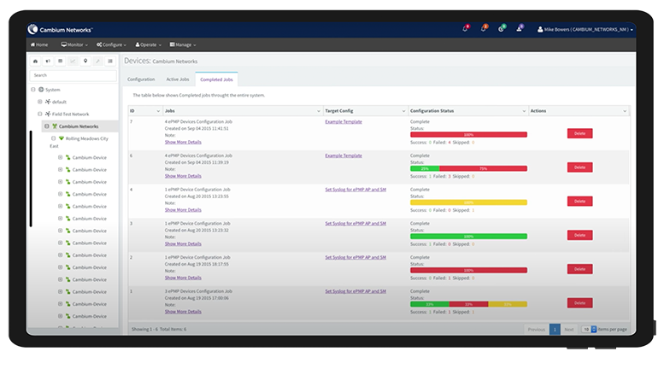Delete job ID 6
The height and width of the screenshot is (369, 664).
pyautogui.click(x=579, y=167)
